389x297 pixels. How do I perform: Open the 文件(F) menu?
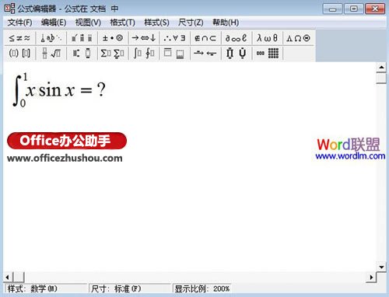tap(19, 23)
